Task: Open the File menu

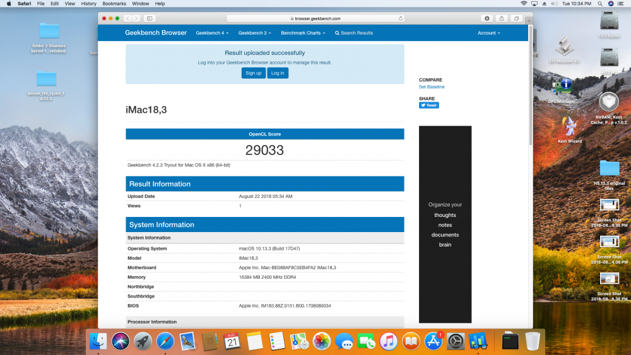Action: [x=40, y=4]
